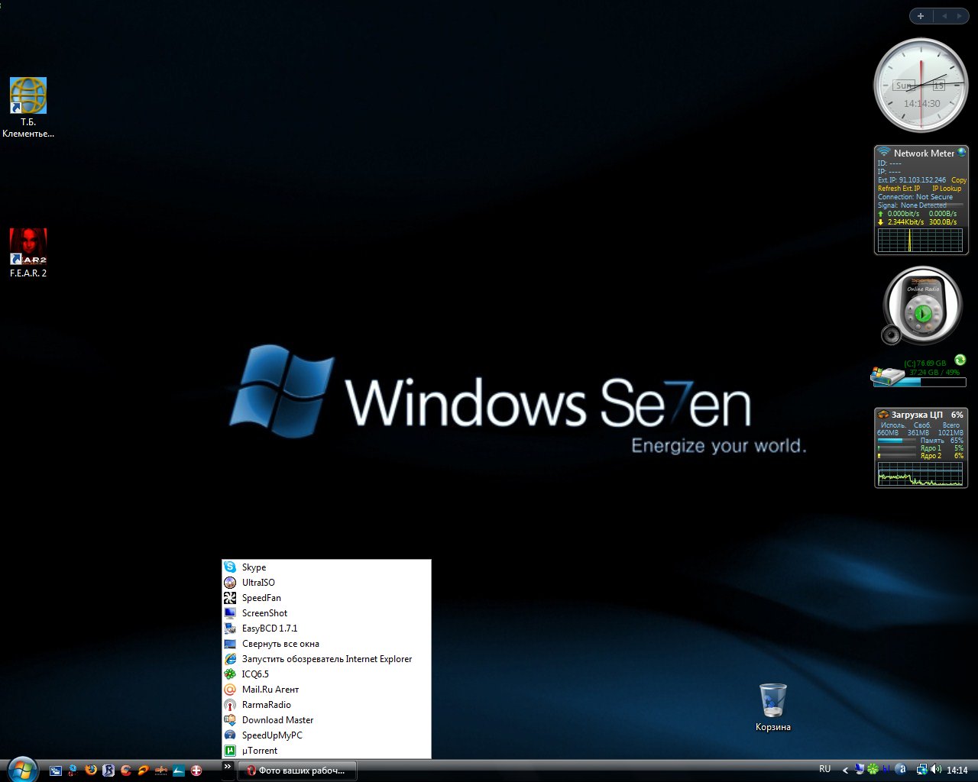Click the globe icon in Network Meter
978x782 pixels.
pyautogui.click(x=961, y=153)
